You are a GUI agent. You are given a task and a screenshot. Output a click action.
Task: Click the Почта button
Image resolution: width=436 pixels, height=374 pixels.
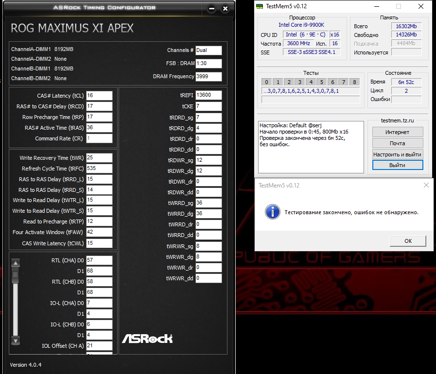[398, 143]
